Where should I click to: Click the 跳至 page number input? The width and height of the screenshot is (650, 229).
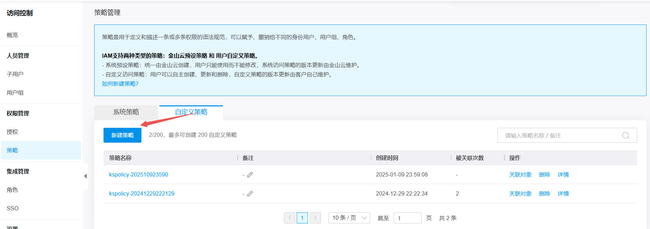point(407,218)
